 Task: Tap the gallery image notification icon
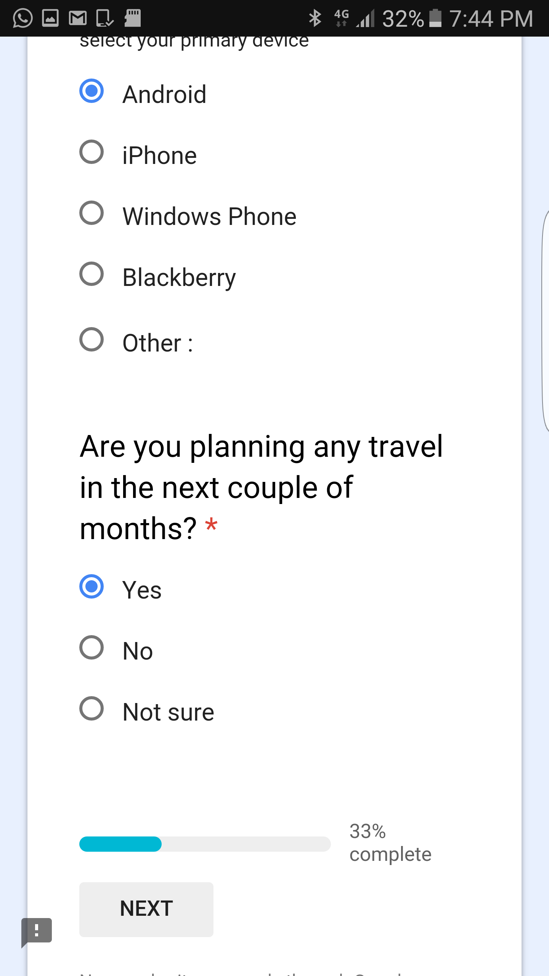coord(50,18)
